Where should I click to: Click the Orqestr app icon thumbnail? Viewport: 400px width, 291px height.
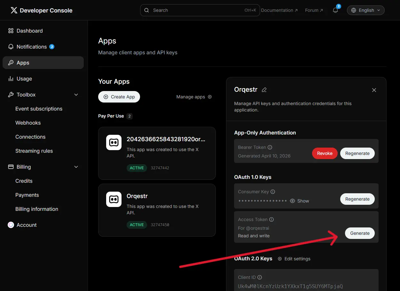tap(114, 199)
